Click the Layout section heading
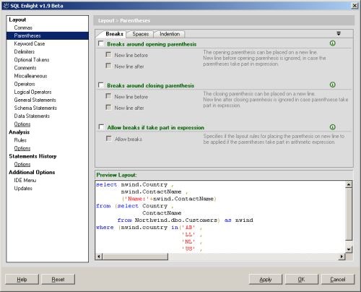This screenshot has width=361, height=292. pyautogui.click(x=17, y=20)
